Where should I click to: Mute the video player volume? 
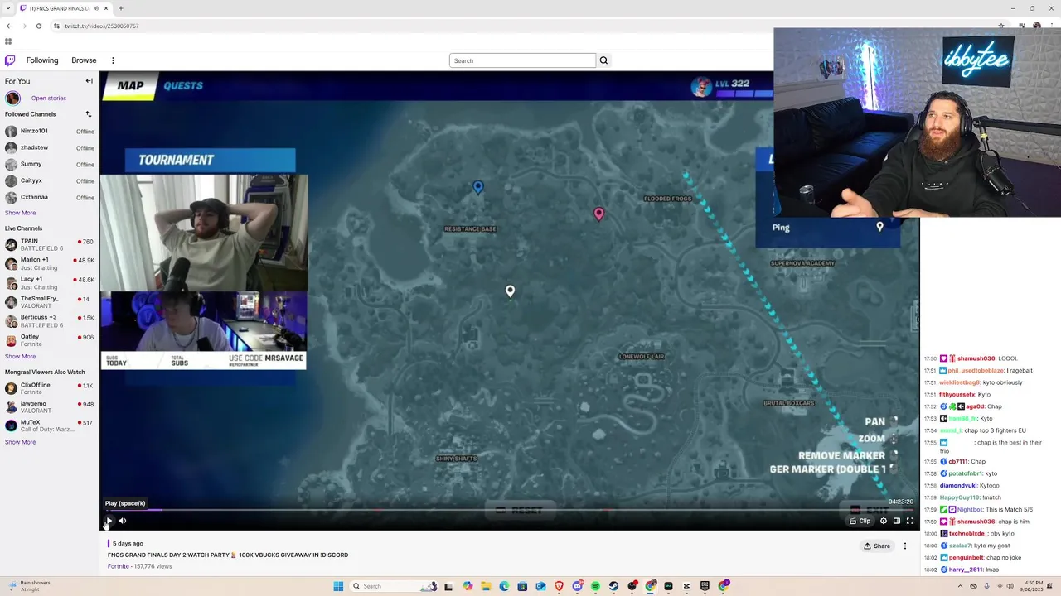[123, 521]
